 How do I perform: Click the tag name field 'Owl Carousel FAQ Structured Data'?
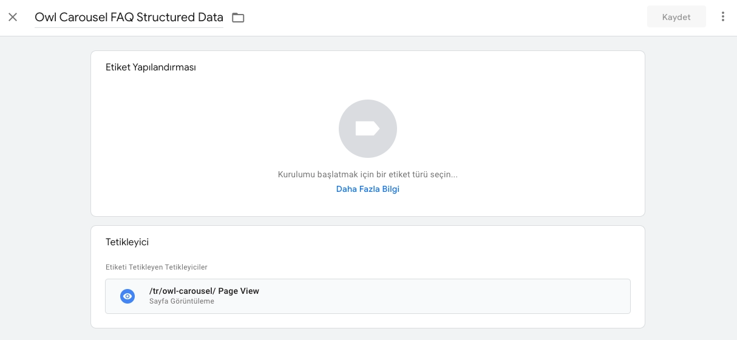click(129, 18)
